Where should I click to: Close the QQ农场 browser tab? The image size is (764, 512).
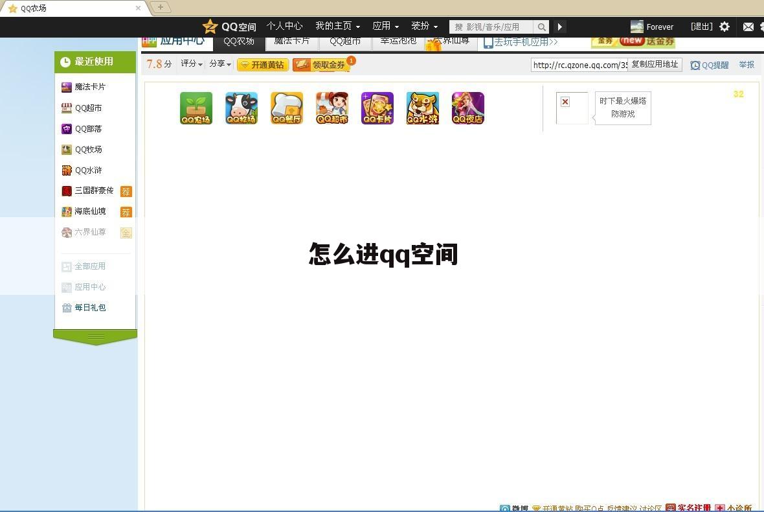tap(138, 8)
